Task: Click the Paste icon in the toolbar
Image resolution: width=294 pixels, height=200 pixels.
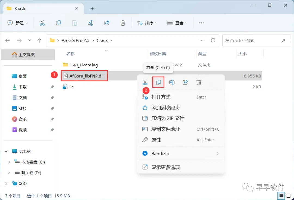Action: (74, 23)
